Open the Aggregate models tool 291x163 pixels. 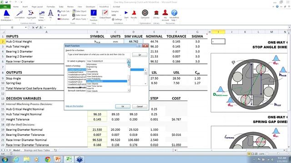pyautogui.click(x=31, y=15)
